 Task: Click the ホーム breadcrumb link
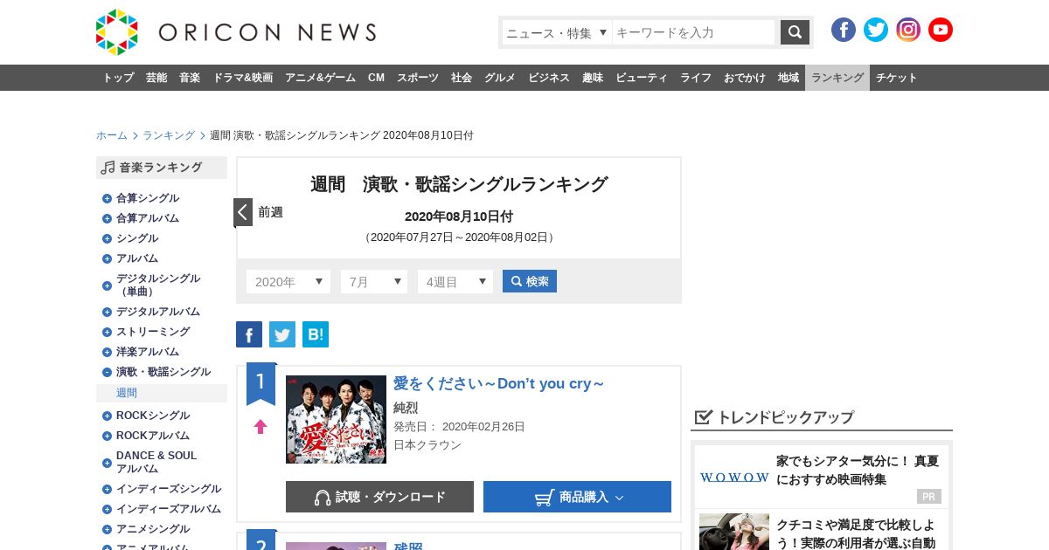pos(112,135)
